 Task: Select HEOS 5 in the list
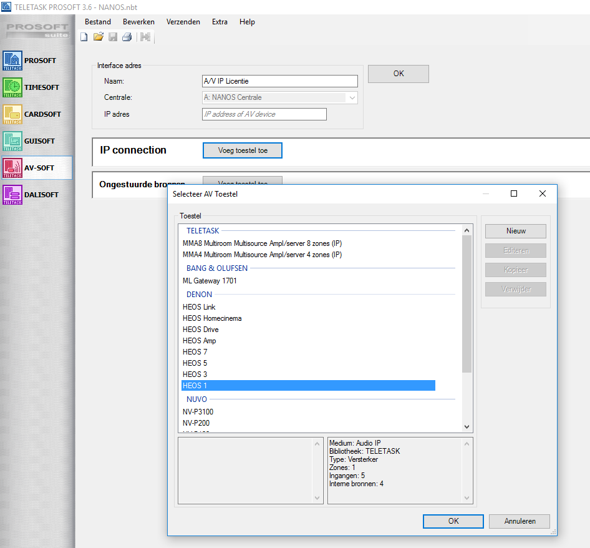point(195,363)
